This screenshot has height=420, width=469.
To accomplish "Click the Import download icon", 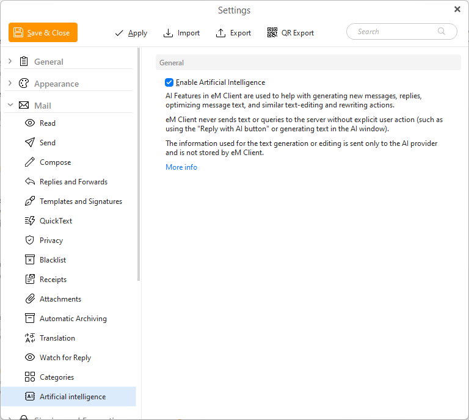I will tap(168, 33).
